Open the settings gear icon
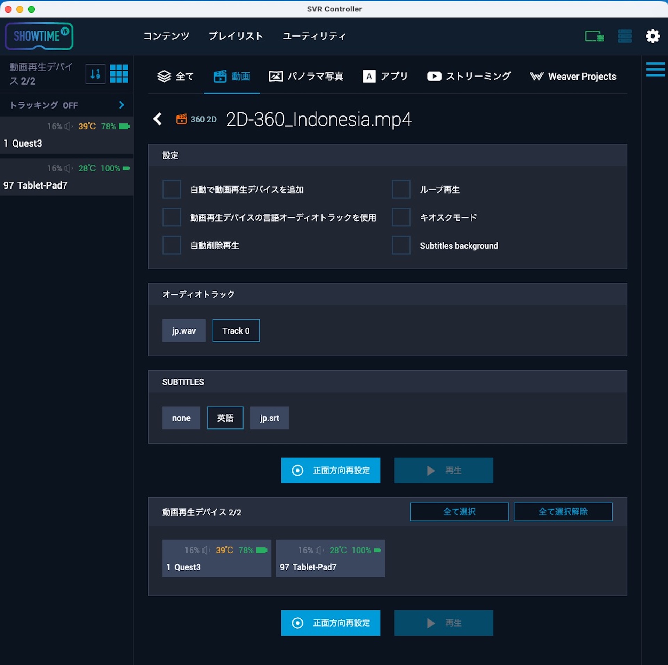Image resolution: width=668 pixels, height=665 pixels. [x=652, y=36]
